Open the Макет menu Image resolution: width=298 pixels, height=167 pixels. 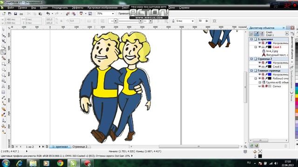click(x=44, y=7)
